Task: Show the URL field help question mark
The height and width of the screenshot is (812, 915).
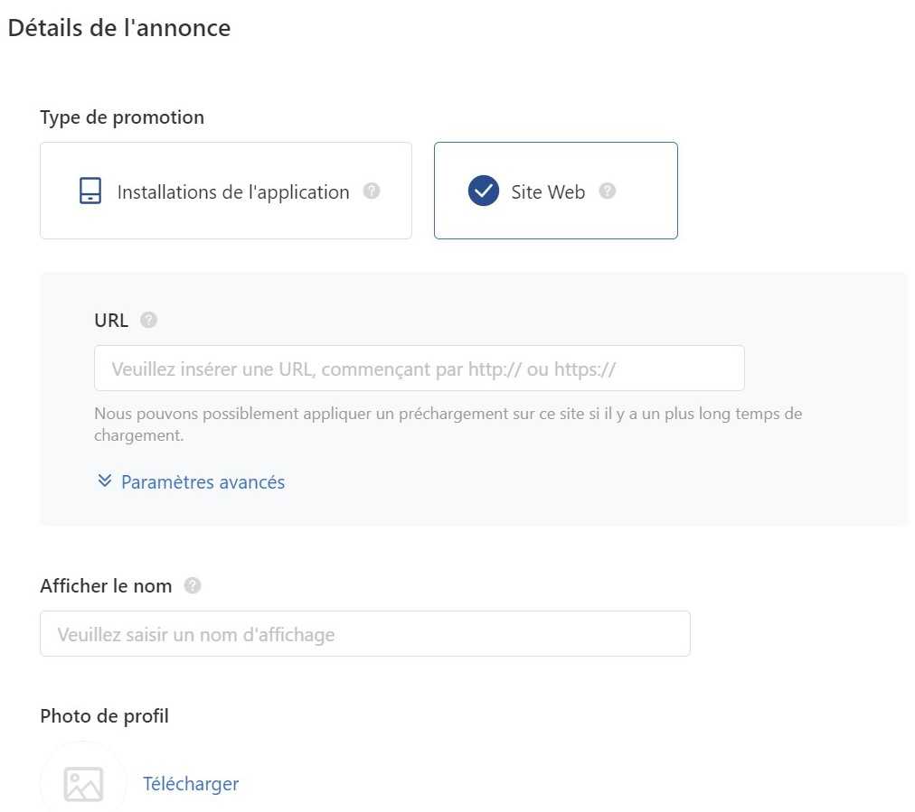Action: pyautogui.click(x=149, y=320)
